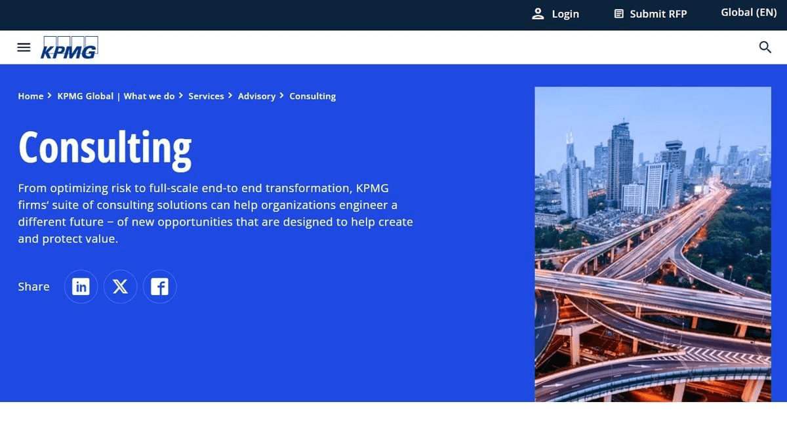Viewport: 787px width, 423px height.
Task: Open the Services breadcrumb link
Action: coord(207,96)
